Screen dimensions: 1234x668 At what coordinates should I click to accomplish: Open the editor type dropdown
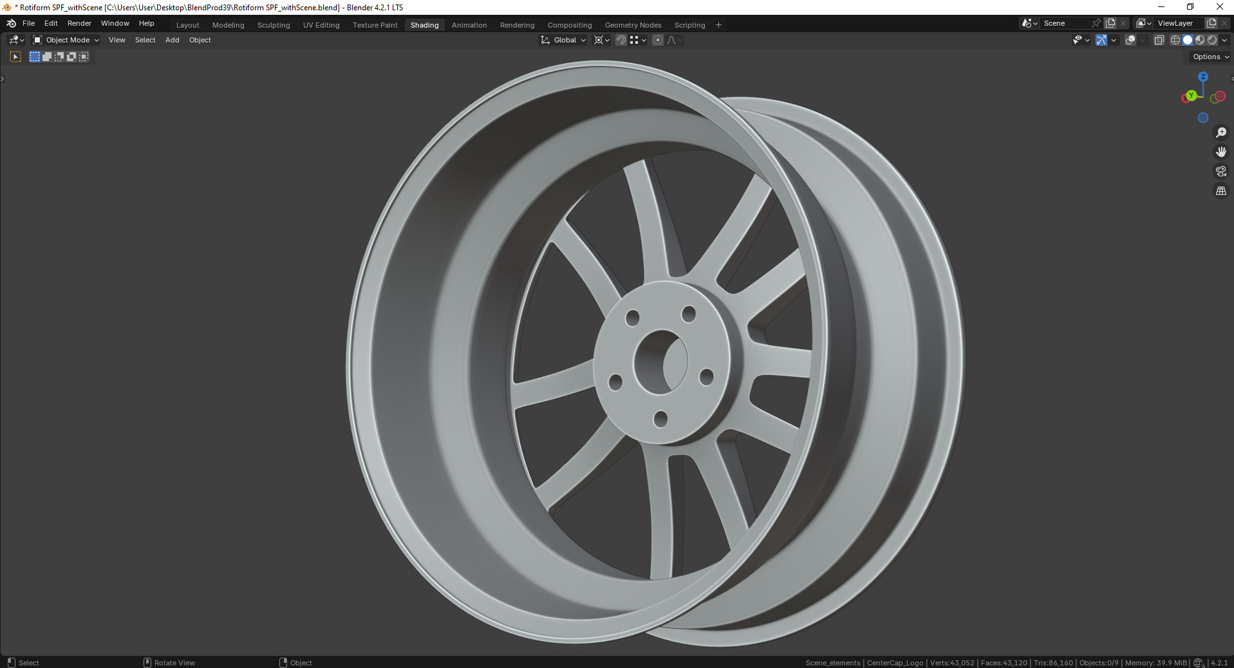(17, 40)
